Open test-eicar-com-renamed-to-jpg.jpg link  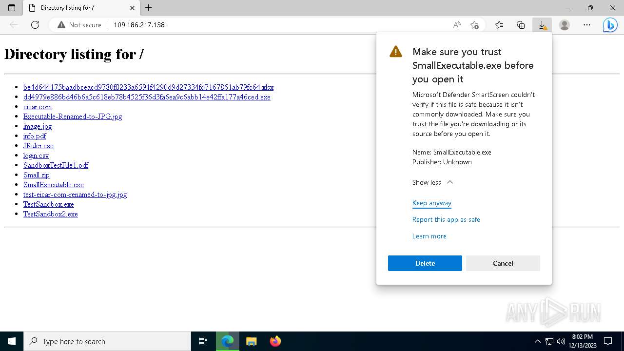click(x=75, y=195)
